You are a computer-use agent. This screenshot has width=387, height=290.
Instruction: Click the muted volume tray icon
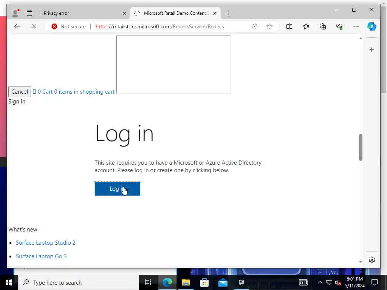pos(338,282)
